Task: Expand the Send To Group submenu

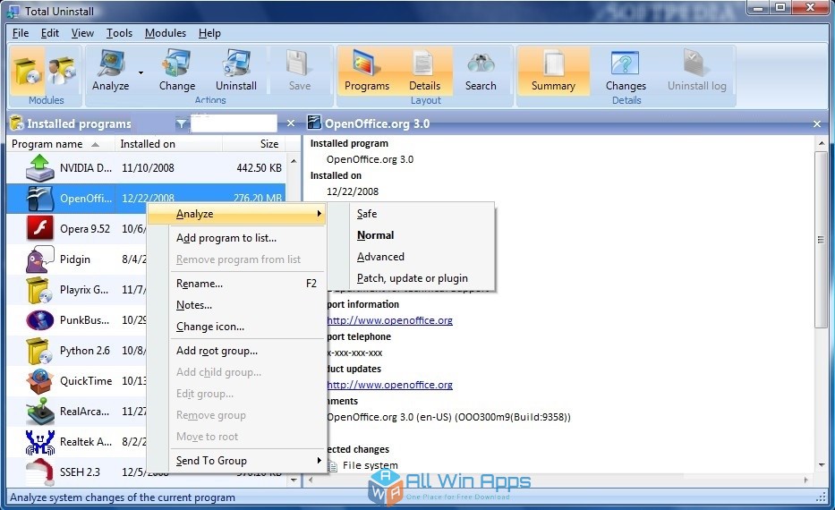Action: point(236,461)
